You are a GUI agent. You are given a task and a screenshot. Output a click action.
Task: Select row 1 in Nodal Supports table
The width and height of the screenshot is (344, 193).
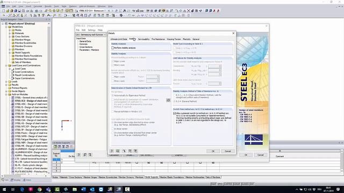click(56, 160)
